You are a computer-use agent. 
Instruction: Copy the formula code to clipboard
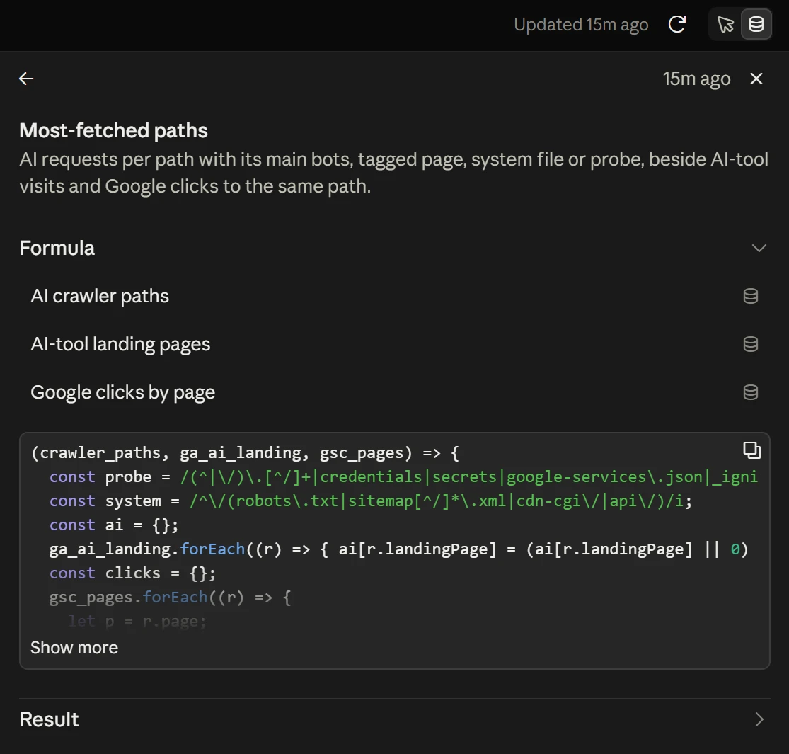[x=751, y=450]
